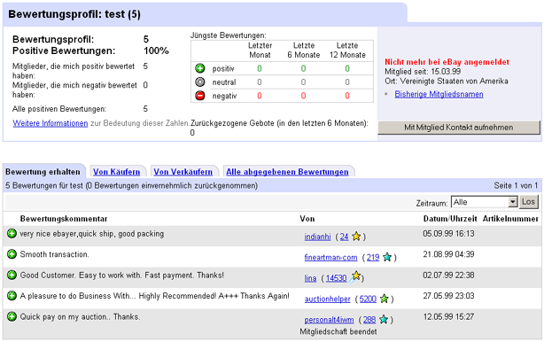Click the yellow star next to indianhi's score

(356, 237)
